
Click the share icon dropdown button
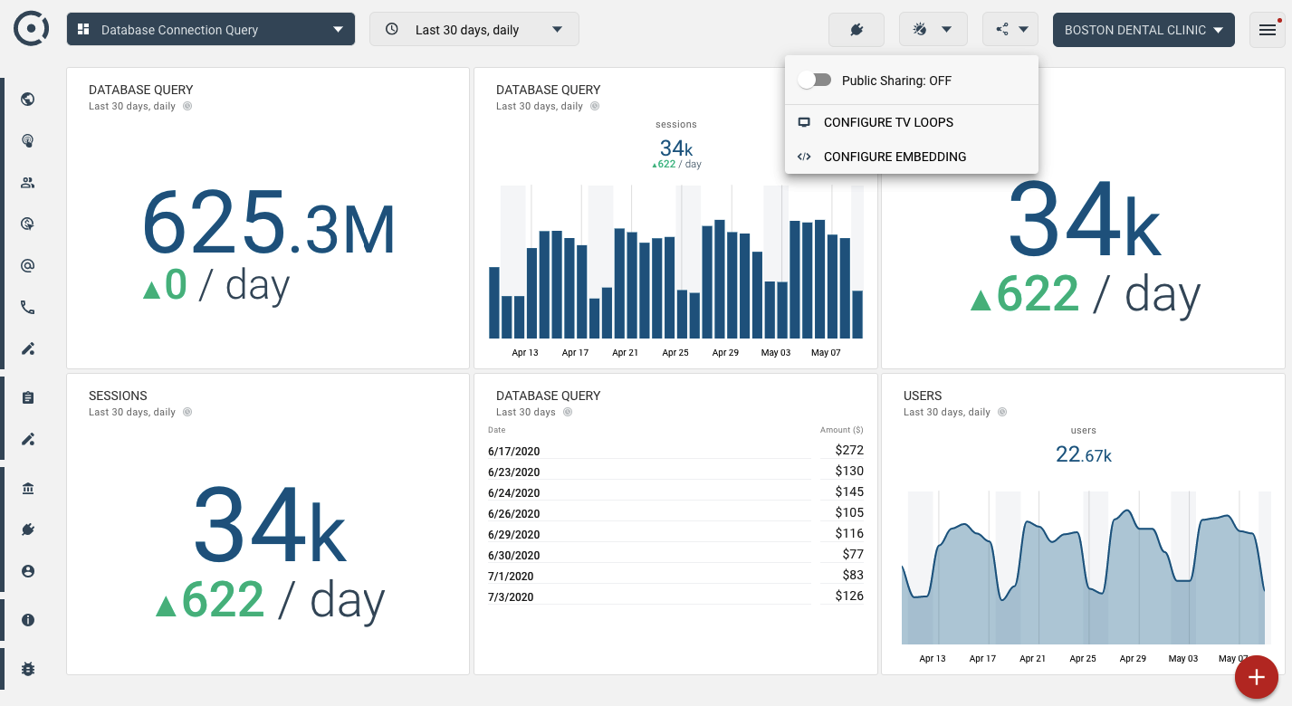tap(1010, 30)
